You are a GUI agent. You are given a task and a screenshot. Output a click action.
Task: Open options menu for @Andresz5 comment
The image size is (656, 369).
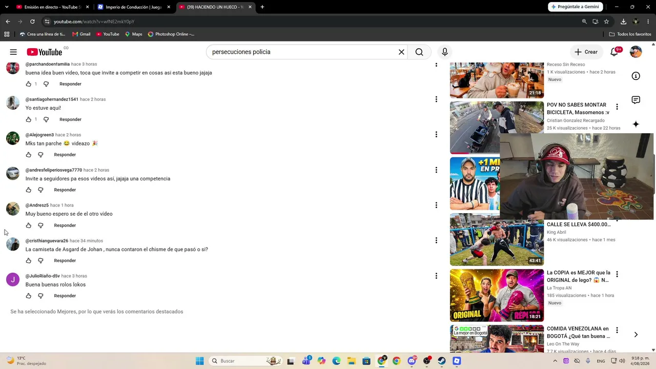coord(436,205)
